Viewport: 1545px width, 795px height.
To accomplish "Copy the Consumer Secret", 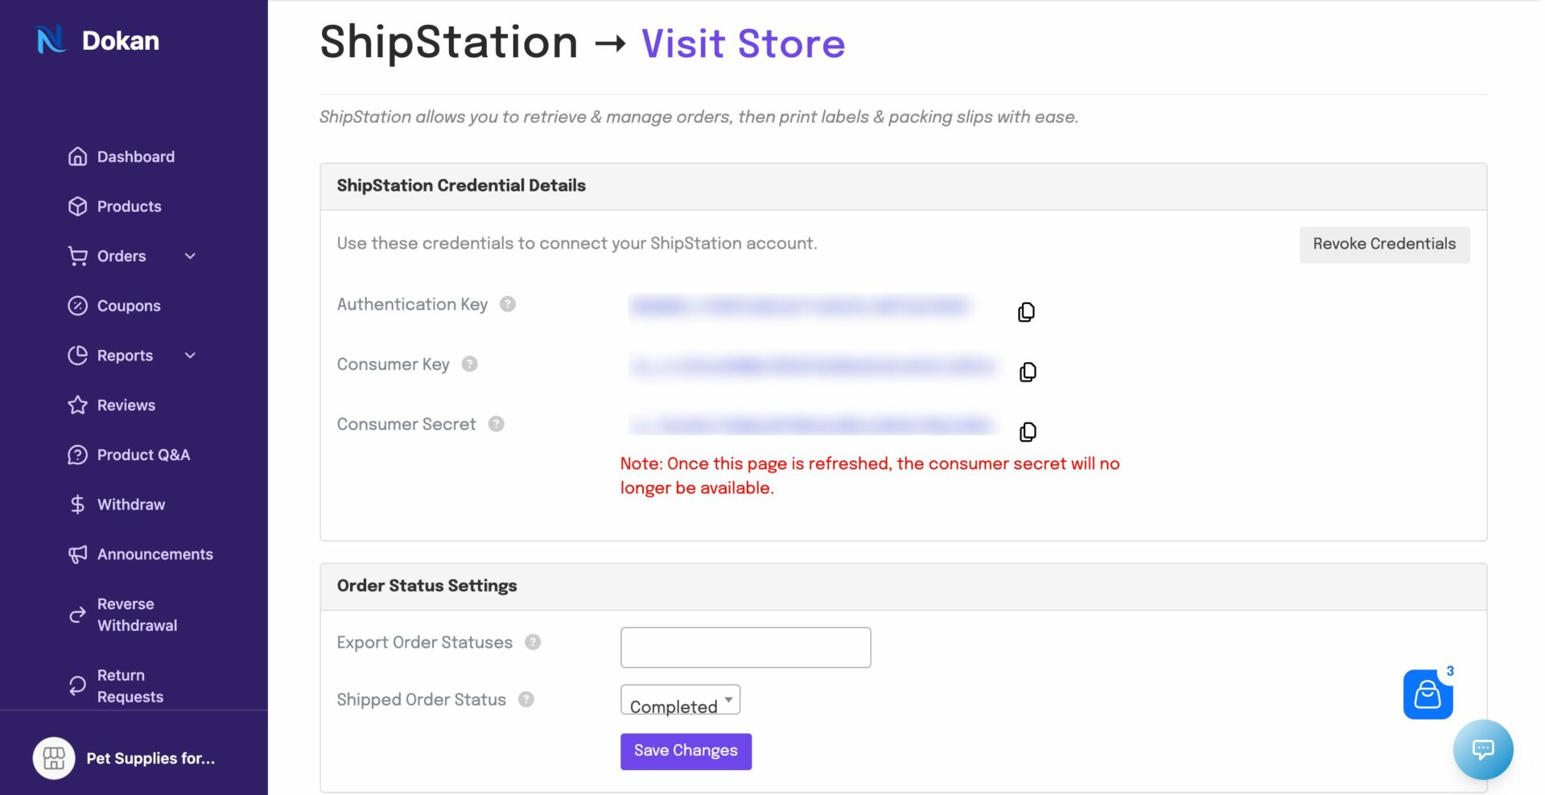I will coord(1026,432).
